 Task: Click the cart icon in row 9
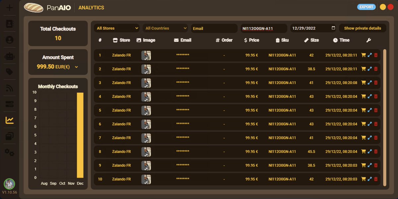point(364,165)
